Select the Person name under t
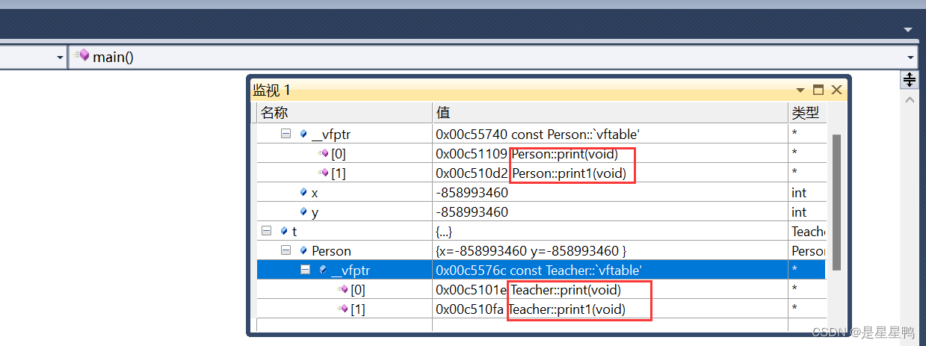The image size is (926, 346). [331, 251]
